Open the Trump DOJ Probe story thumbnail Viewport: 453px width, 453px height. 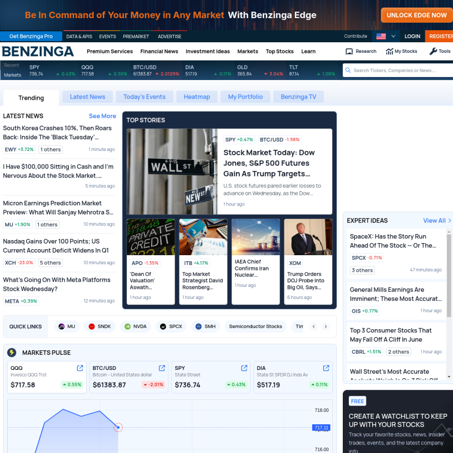[308, 237]
